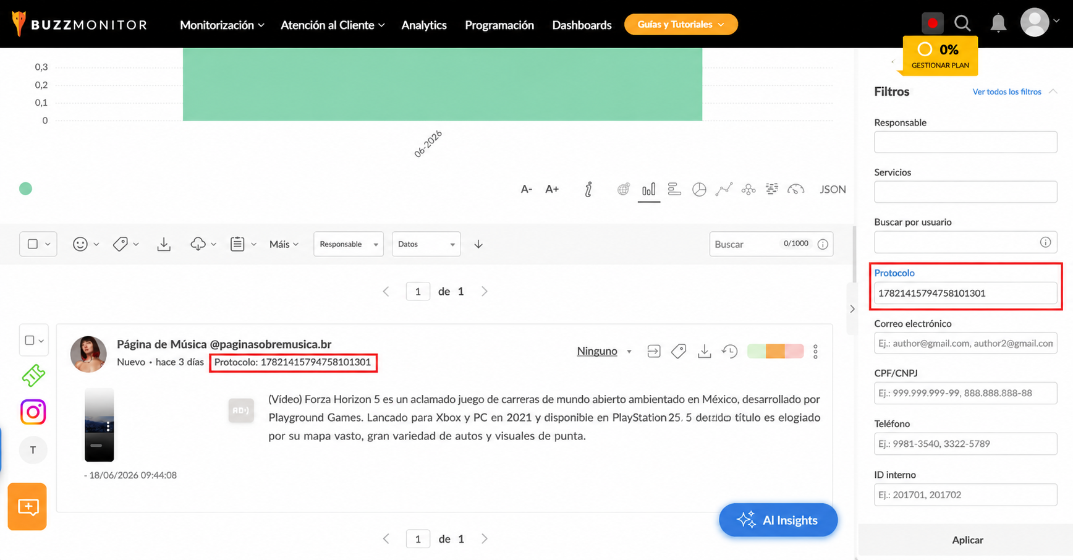Show chart info icon
Image resolution: width=1073 pixels, height=560 pixels.
588,189
